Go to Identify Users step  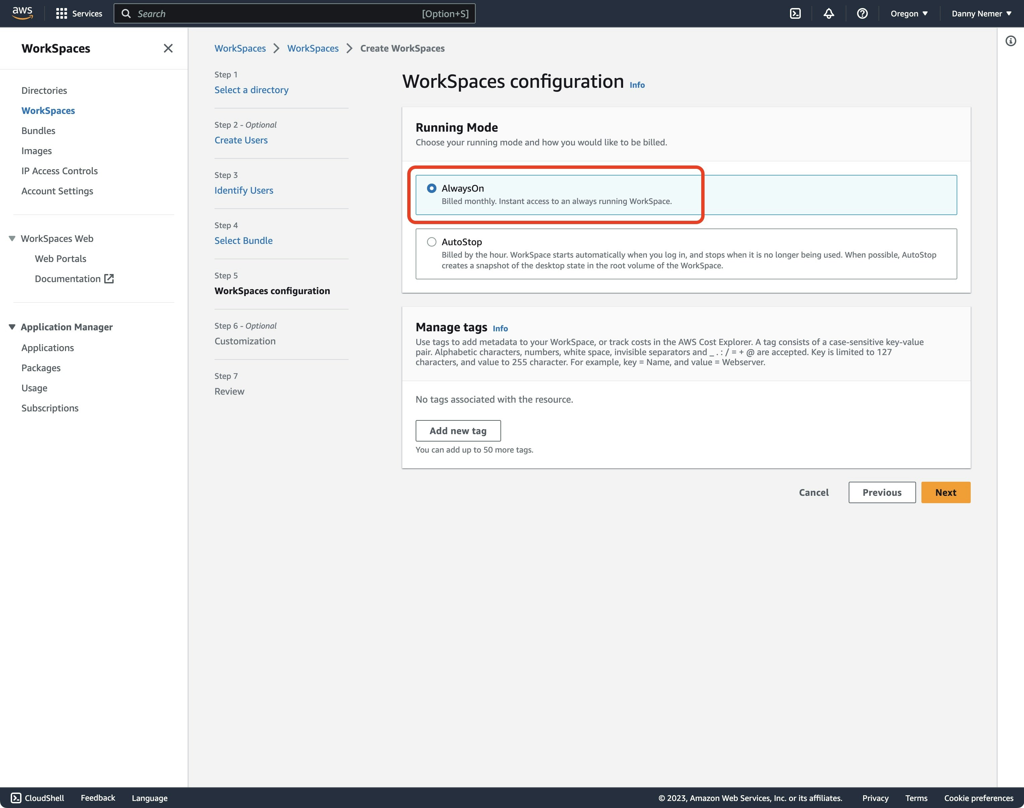(x=244, y=190)
